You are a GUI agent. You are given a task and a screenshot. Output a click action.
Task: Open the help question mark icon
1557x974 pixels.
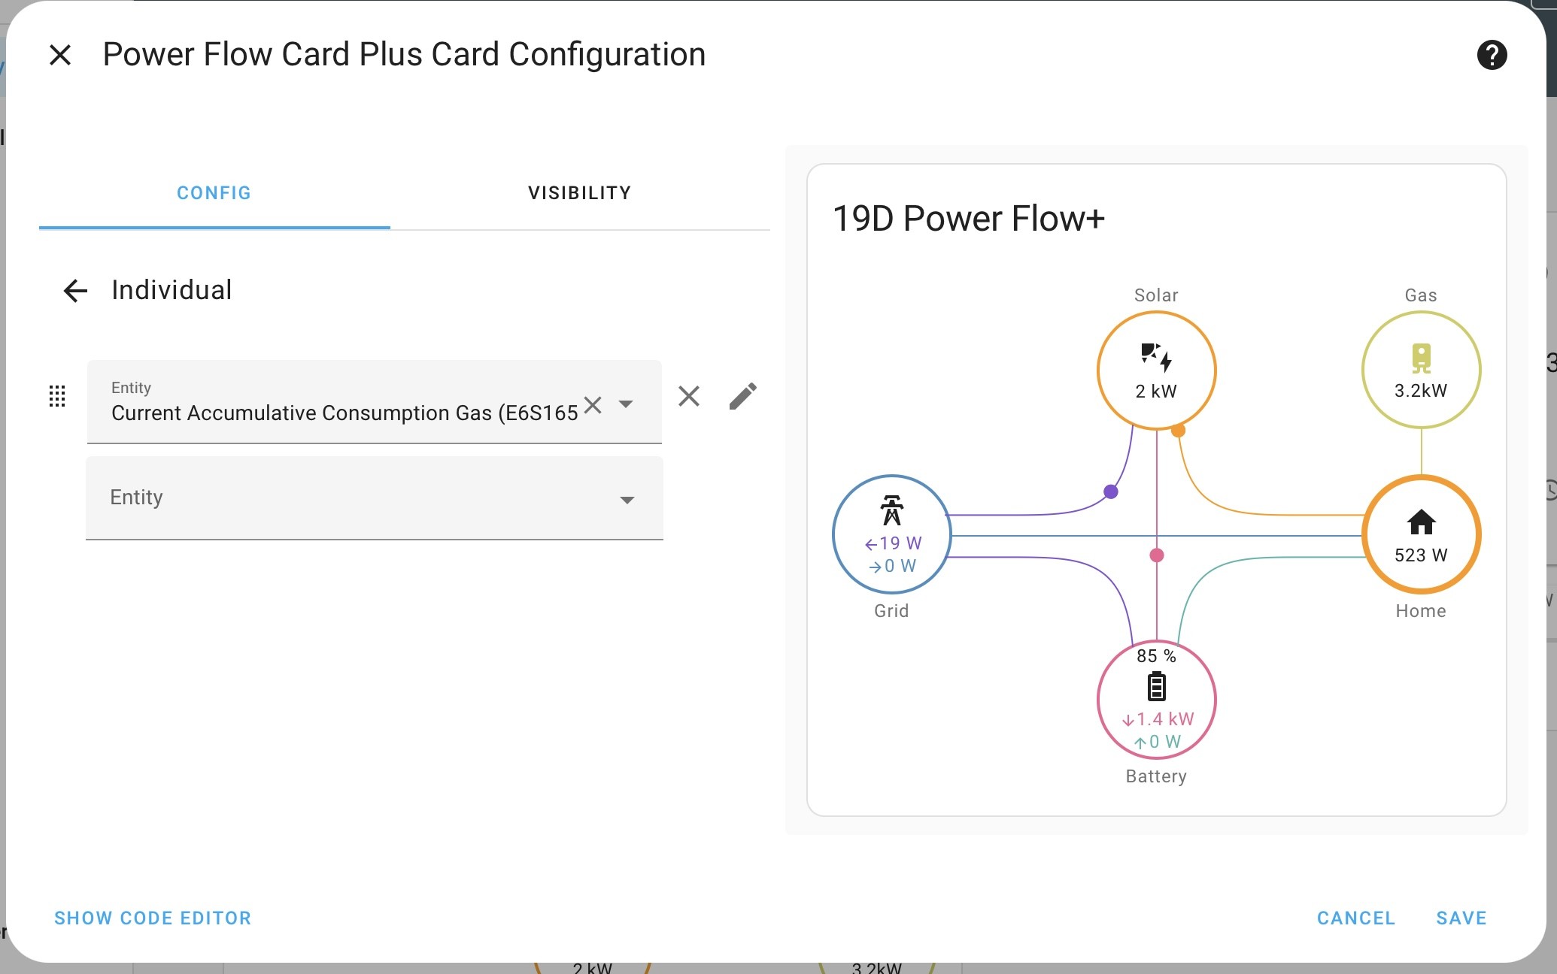(1492, 55)
